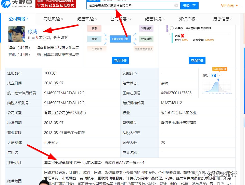Click the official credit agency red banner
This screenshot has height=185, width=245.
[x=56, y=4]
